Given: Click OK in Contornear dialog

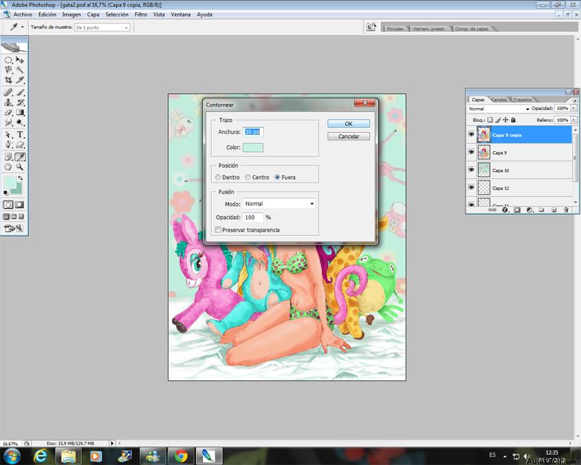Looking at the screenshot, I should coord(349,124).
